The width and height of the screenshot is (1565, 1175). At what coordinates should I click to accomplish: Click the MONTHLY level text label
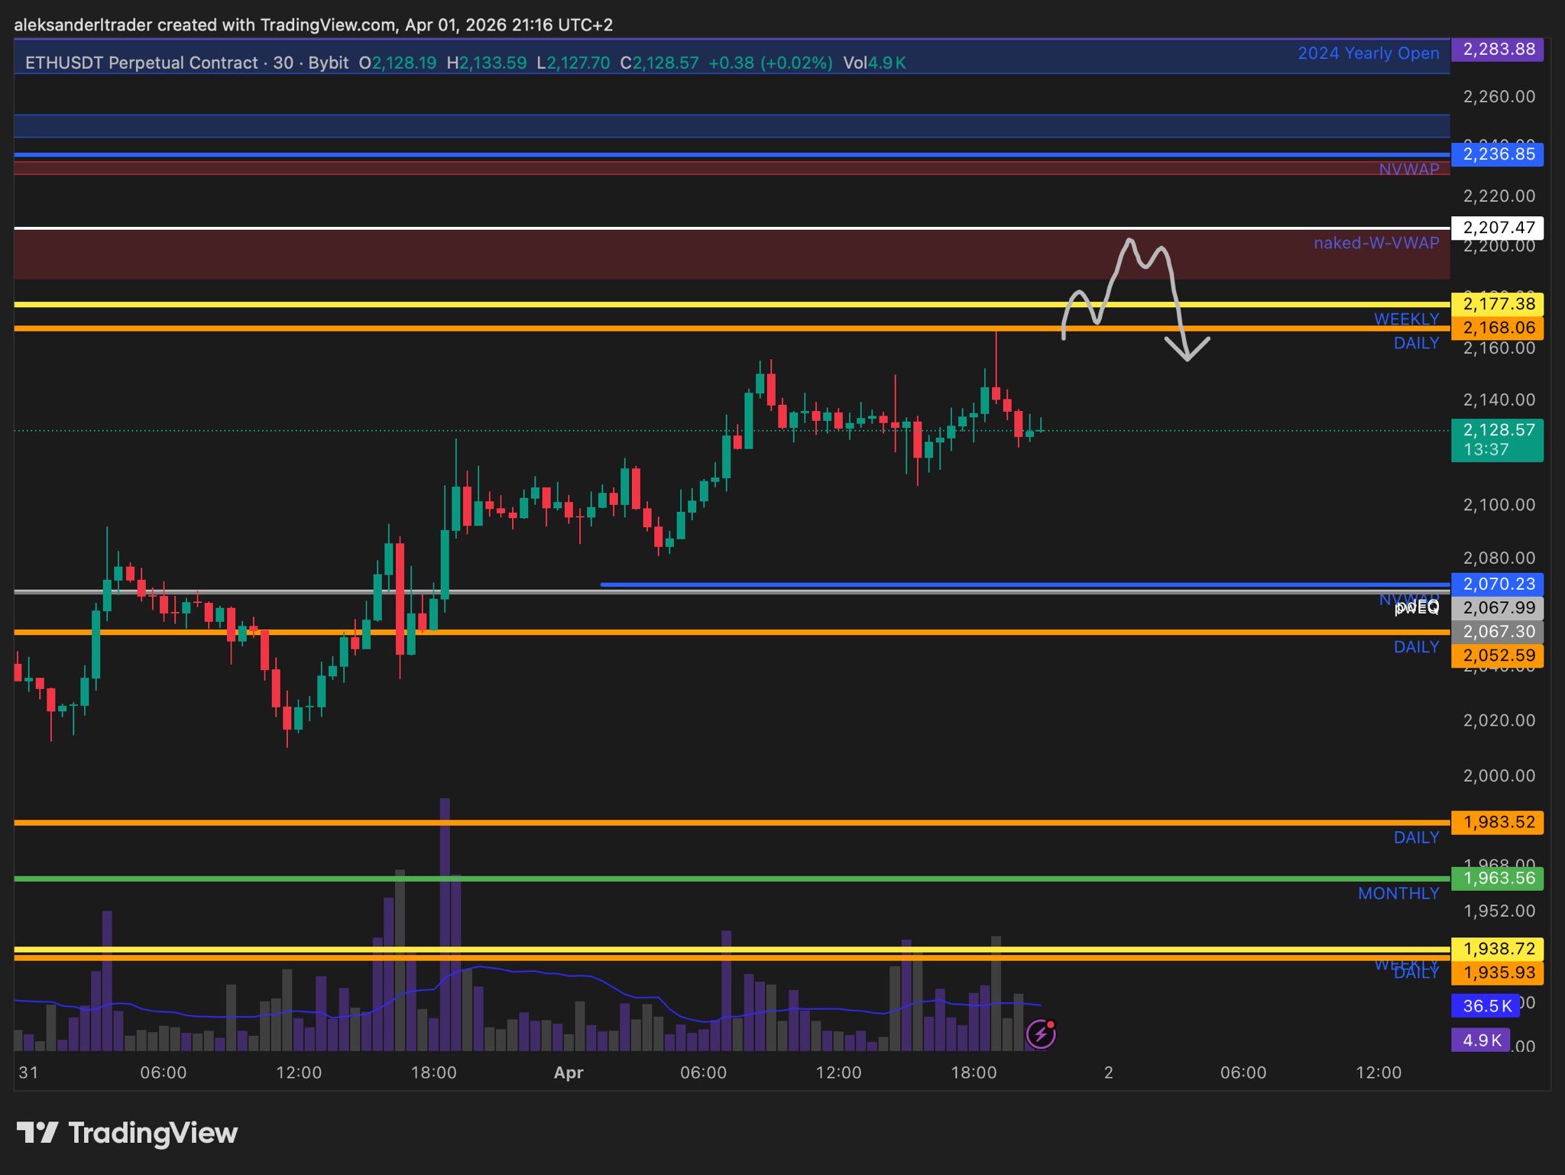coord(1398,893)
